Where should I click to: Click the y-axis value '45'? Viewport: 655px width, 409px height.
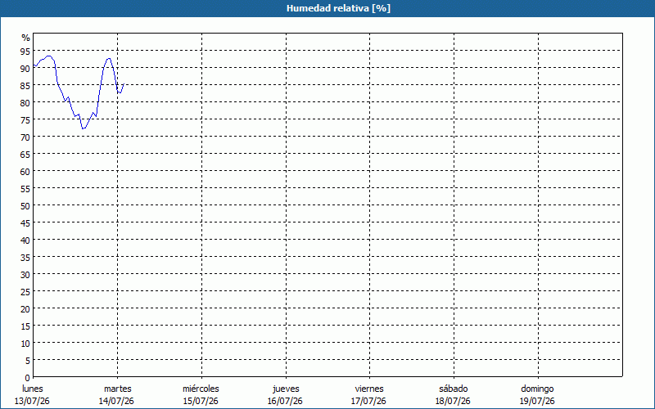25,223
